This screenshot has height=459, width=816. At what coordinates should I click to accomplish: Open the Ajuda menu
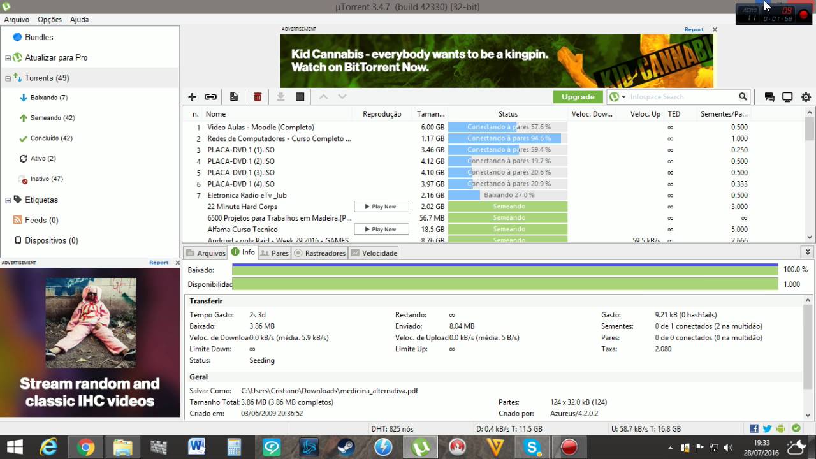click(x=79, y=20)
